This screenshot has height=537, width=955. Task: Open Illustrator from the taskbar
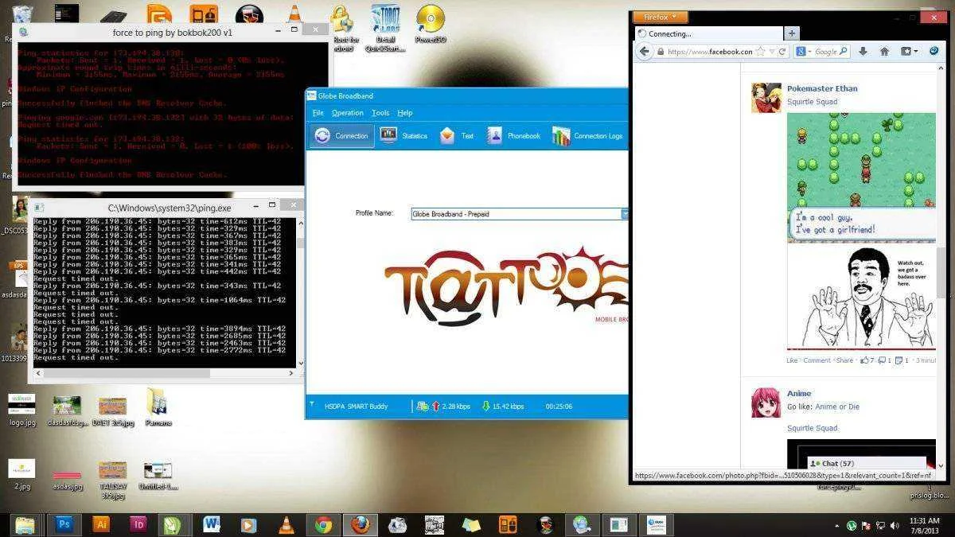(101, 524)
